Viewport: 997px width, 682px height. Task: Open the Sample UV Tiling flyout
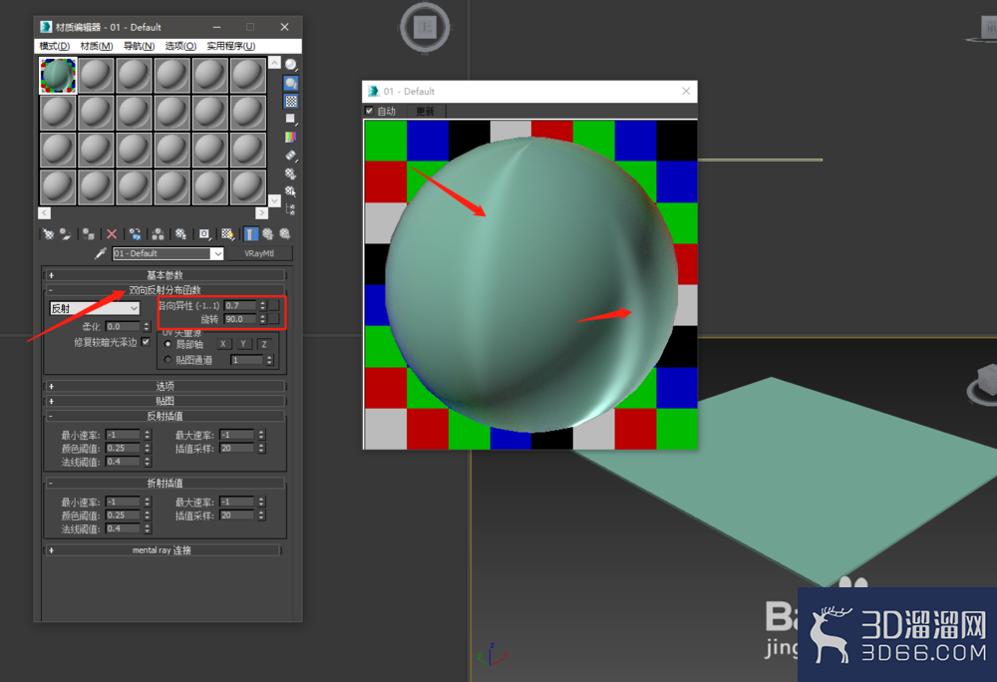coord(291,119)
